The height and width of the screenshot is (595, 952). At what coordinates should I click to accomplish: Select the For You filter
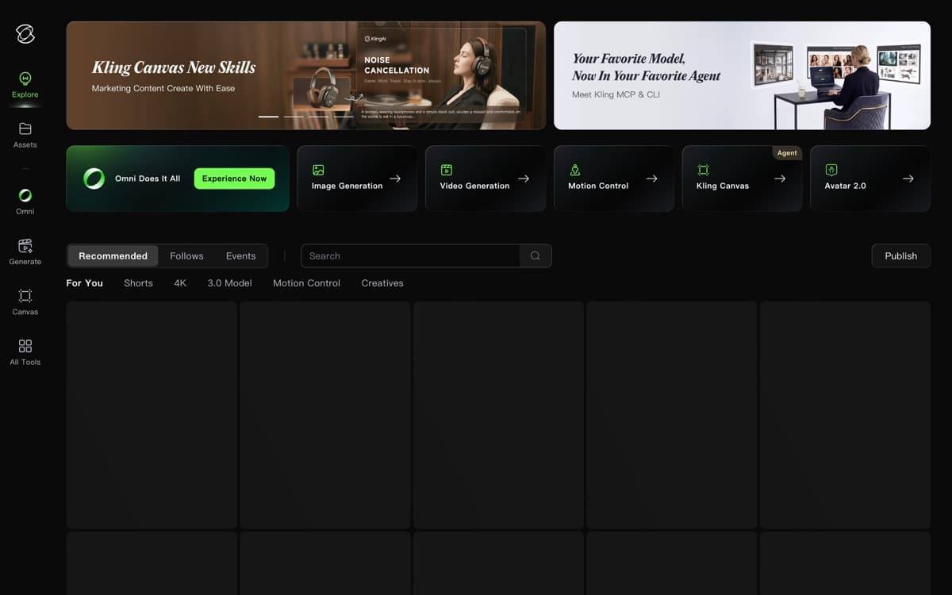pos(85,283)
